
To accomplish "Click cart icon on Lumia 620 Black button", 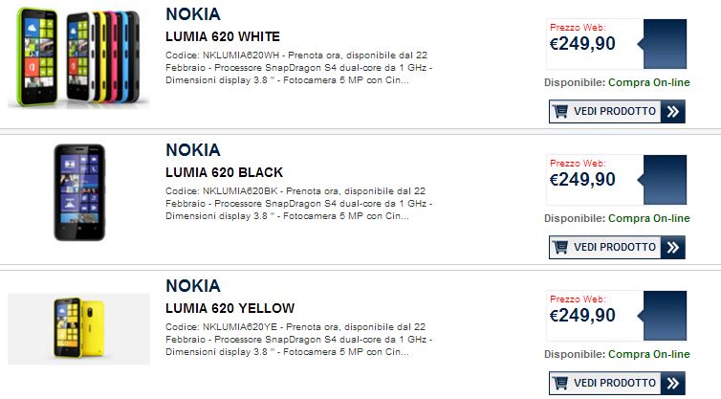I will (560, 247).
